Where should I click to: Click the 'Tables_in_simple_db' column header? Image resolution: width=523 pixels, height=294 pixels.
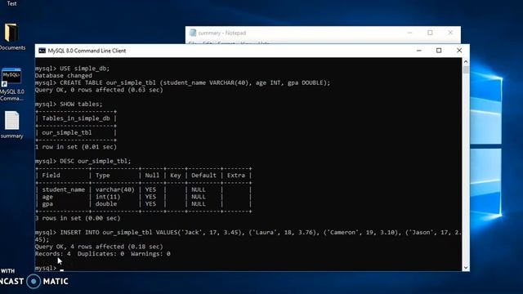click(x=76, y=118)
